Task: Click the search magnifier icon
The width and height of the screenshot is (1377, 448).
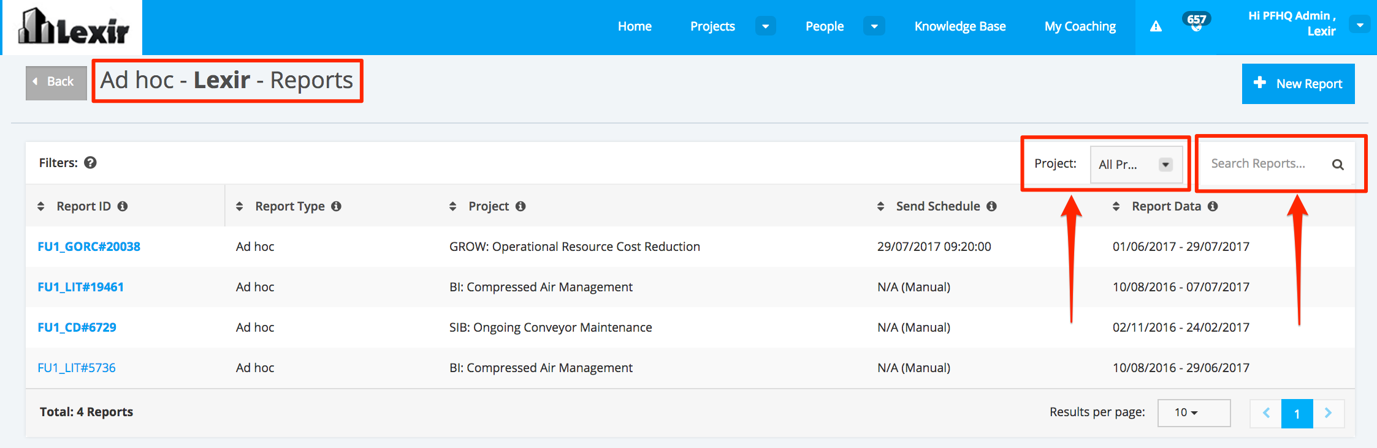Action: [1338, 164]
